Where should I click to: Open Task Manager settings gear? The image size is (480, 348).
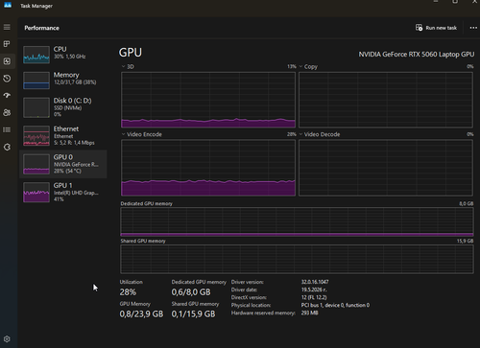click(7, 339)
